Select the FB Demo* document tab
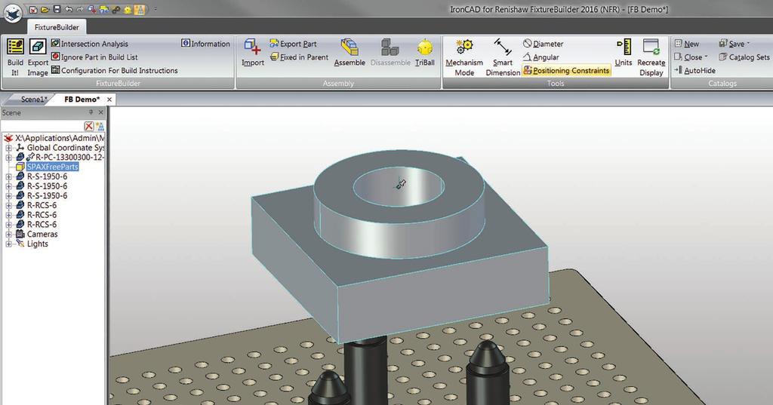This screenshot has height=405, width=773. click(82, 99)
